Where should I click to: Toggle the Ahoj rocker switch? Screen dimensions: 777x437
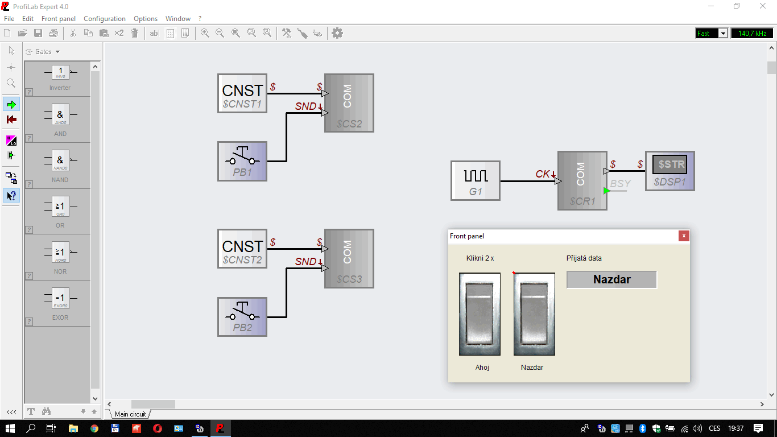tap(480, 314)
